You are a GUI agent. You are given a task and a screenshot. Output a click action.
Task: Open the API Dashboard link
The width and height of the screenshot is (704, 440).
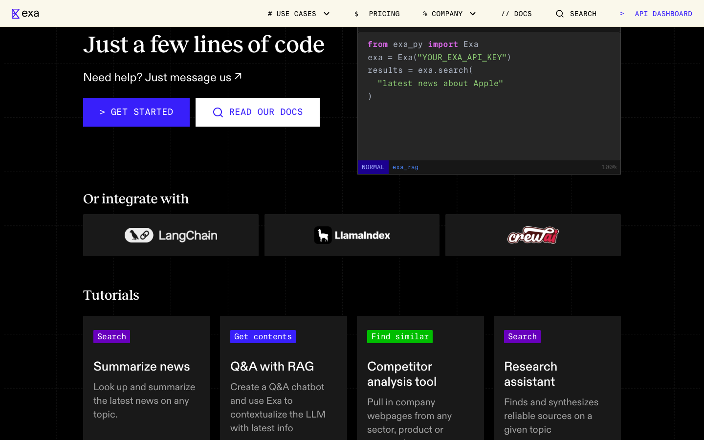point(663,14)
